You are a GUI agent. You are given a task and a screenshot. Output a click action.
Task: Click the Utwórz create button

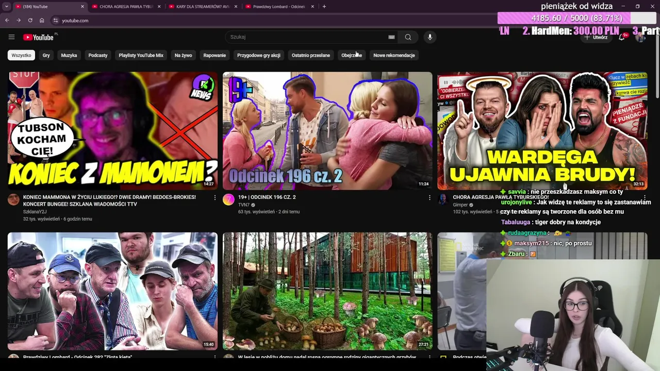point(596,37)
